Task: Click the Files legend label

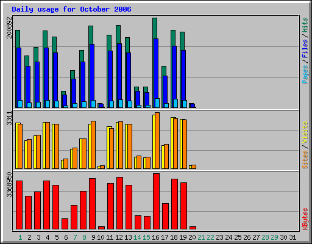Action: (305, 48)
